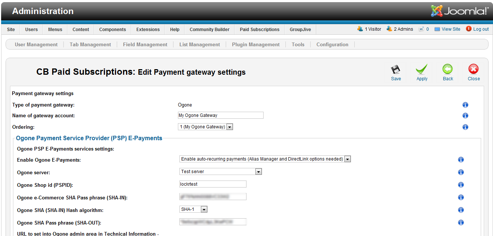Click the Log out link
Viewport: 493px width, 236px height.
click(477, 29)
